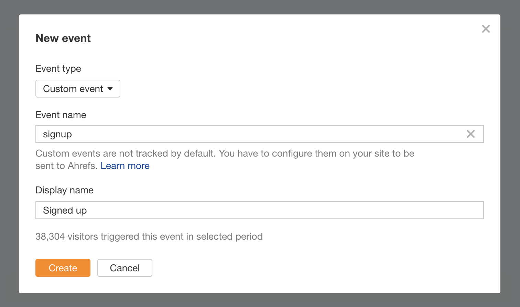Expand the Custom event selector

pyautogui.click(x=78, y=89)
